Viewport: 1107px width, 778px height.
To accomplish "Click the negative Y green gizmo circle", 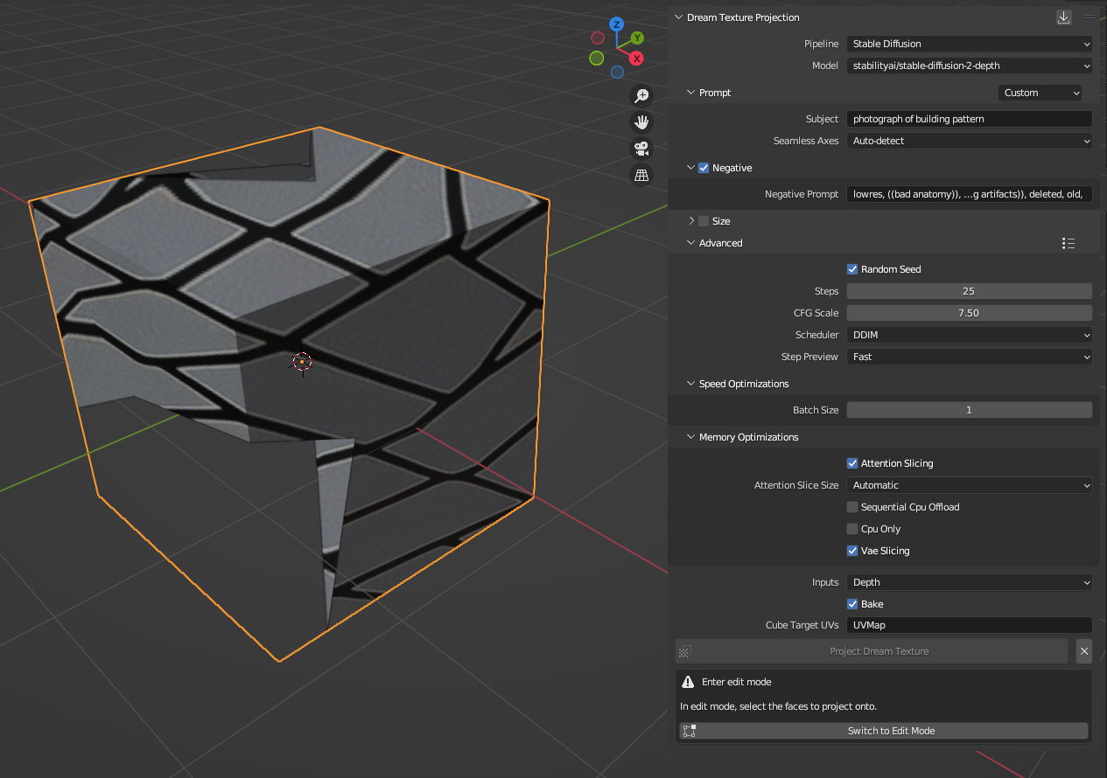I will [597, 59].
